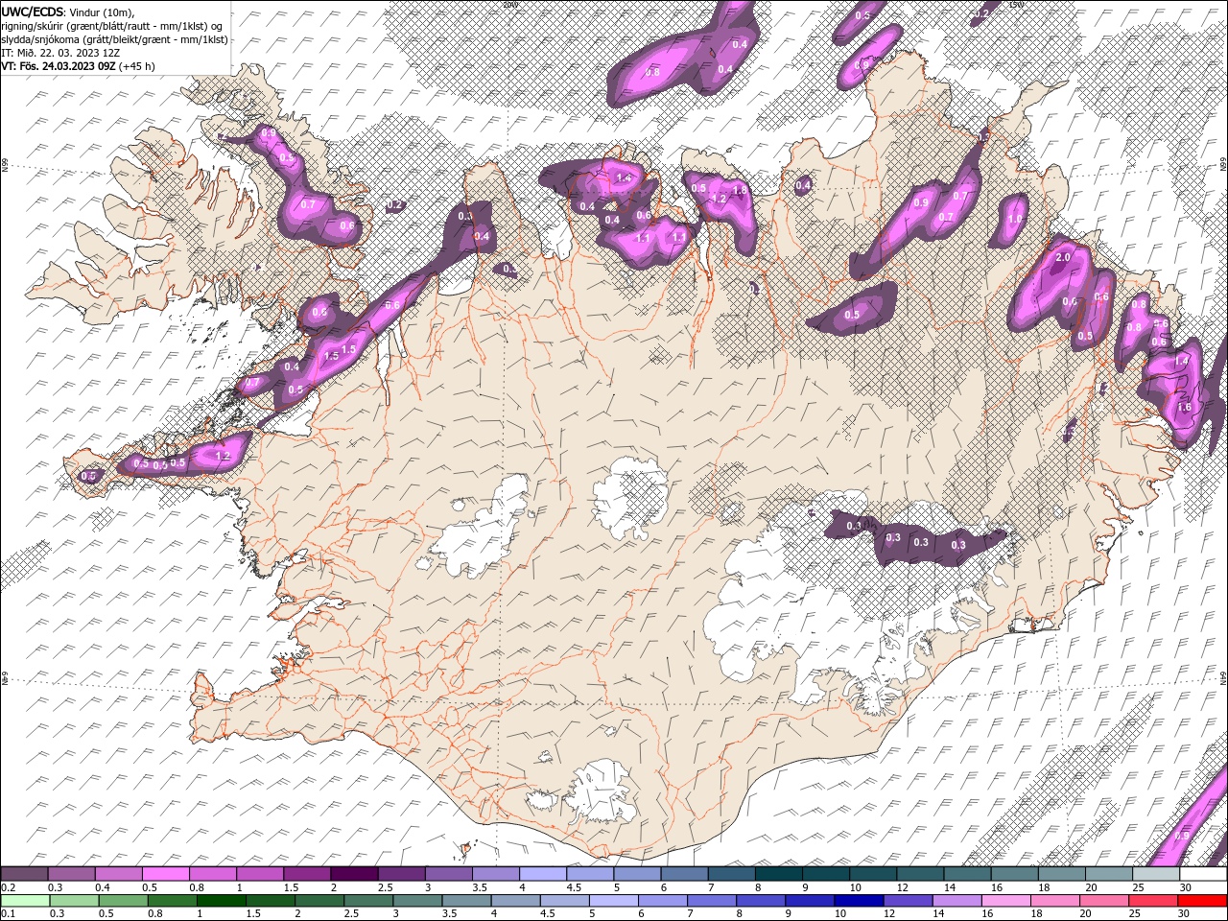The height and width of the screenshot is (921, 1228).
Task: Pick the mauve 0.3 snowfall swatch
Action: click(x=72, y=874)
